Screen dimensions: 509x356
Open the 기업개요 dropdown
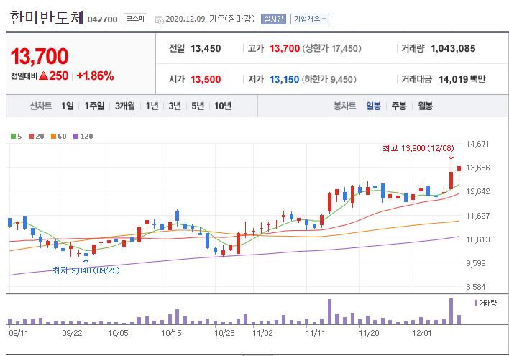tap(310, 19)
